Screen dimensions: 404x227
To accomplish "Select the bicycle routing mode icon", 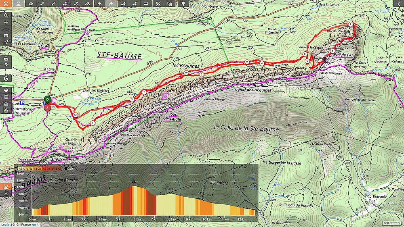I will pyautogui.click(x=88, y=3).
